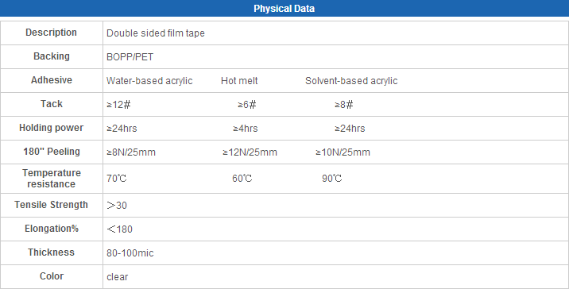Viewport: 569px width, 289px height.
Task: Click the Hot melt adhesive value
Action: tap(239, 81)
